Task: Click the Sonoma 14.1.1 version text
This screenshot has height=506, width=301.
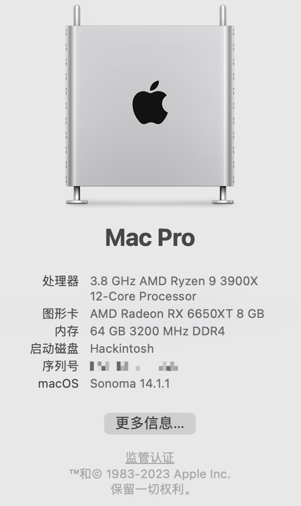Action: pyautogui.click(x=130, y=383)
